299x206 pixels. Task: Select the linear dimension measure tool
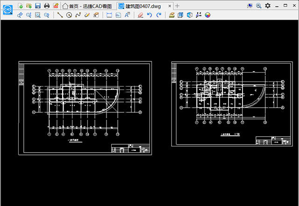(x=109, y=15)
